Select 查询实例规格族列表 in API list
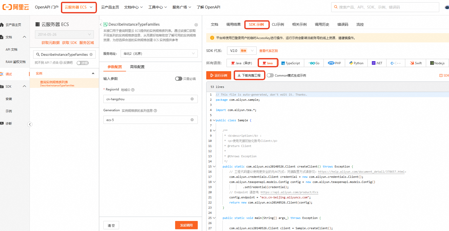Screen dimensions: 449x231 click(64, 83)
